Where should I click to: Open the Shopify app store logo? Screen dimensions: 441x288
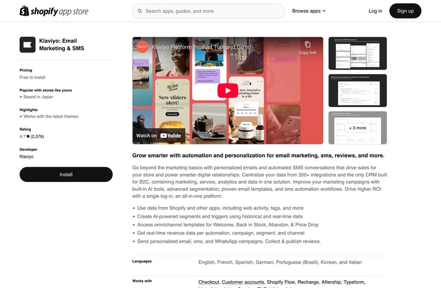click(54, 11)
